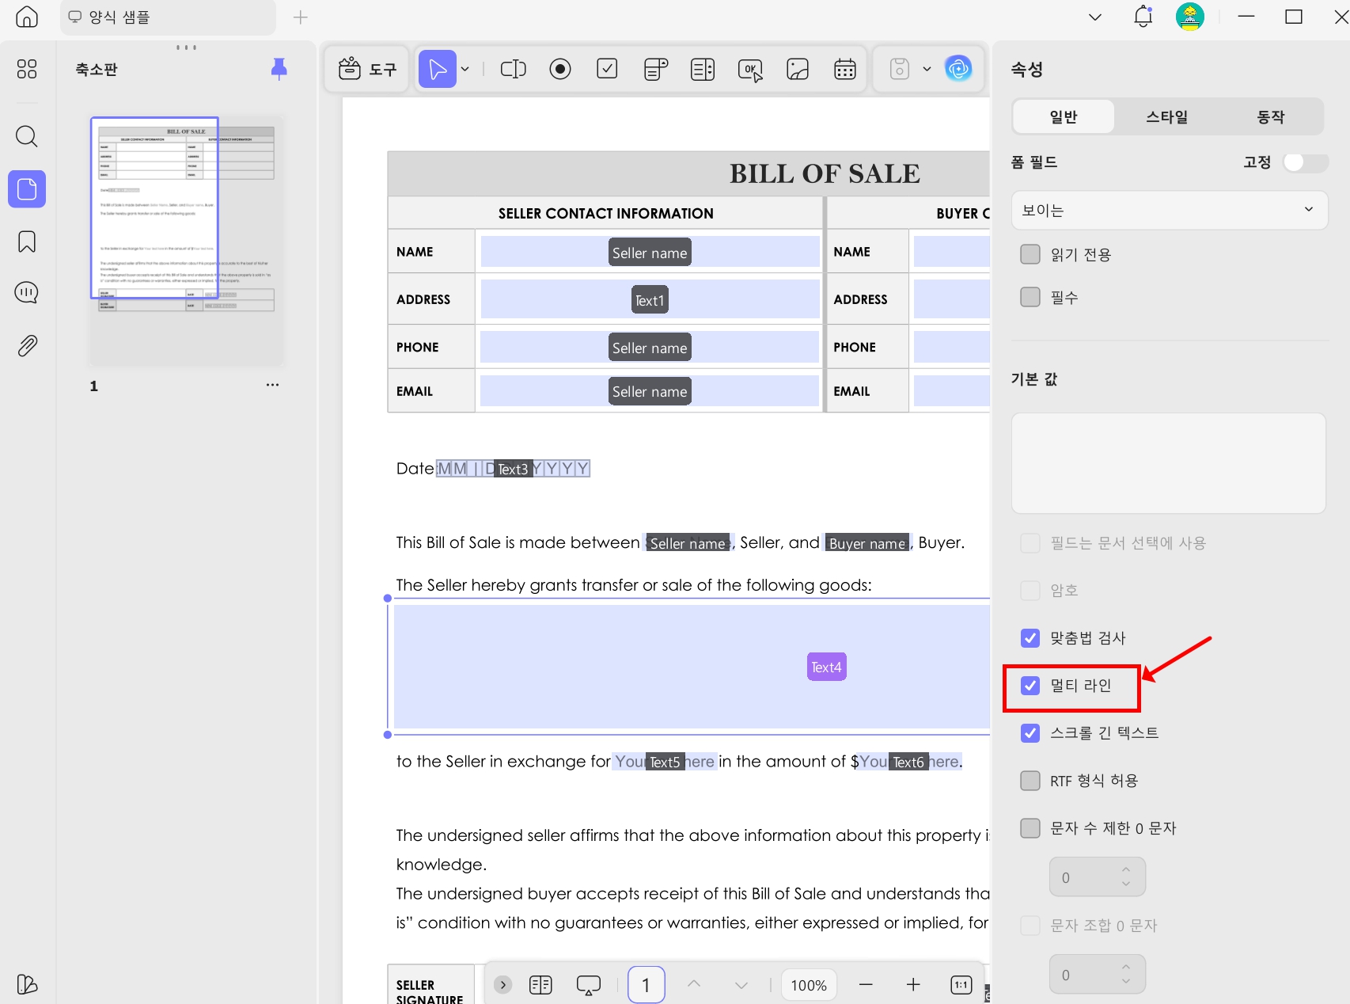Click the save icon in toolbar
This screenshot has width=1350, height=1004.
pyautogui.click(x=900, y=69)
